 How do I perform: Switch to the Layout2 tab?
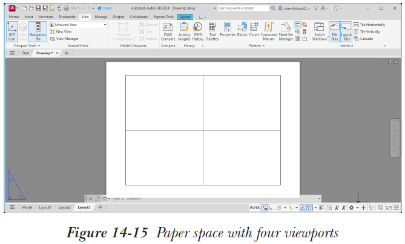64,207
